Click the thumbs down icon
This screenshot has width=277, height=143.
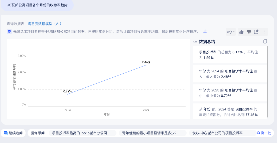coord(249,32)
